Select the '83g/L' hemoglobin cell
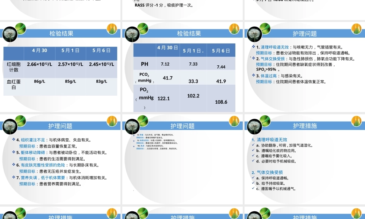 point(101,81)
